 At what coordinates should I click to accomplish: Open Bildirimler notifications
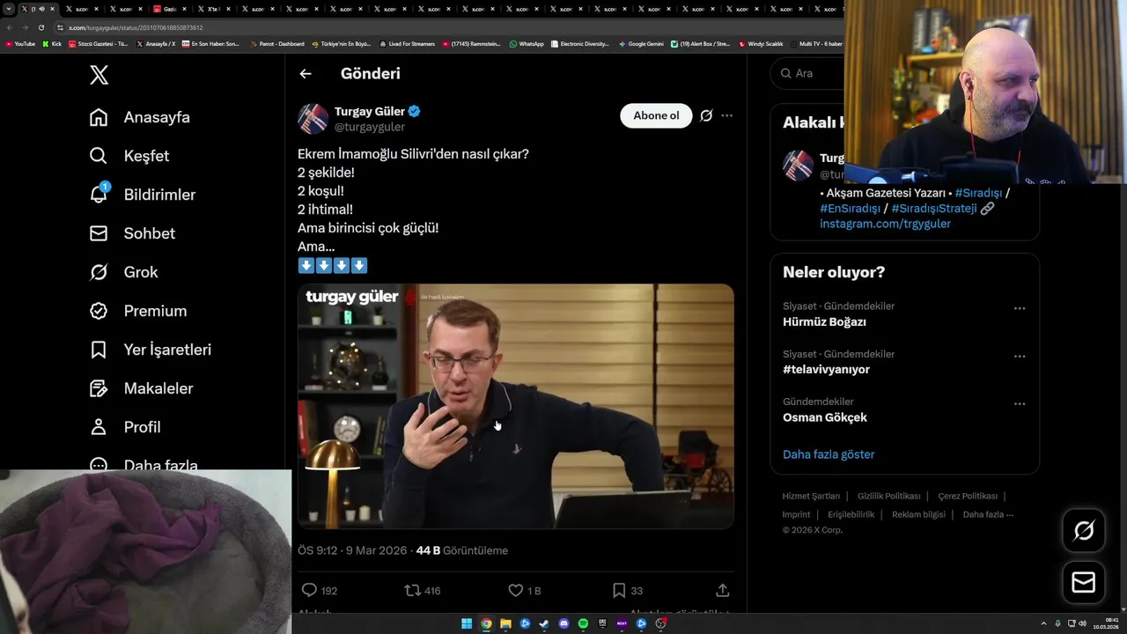click(x=143, y=195)
